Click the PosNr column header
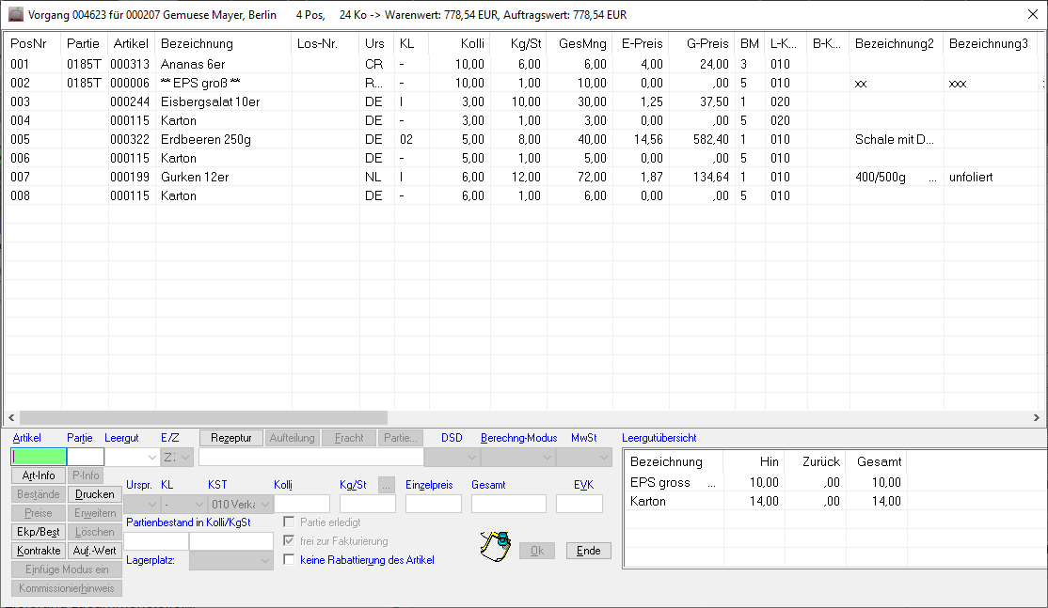The image size is (1048, 608). tap(33, 44)
